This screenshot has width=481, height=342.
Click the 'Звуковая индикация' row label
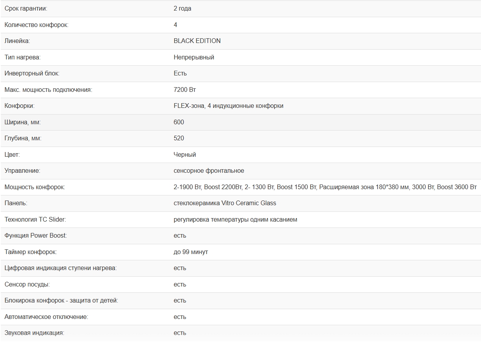pyautogui.click(x=34, y=333)
